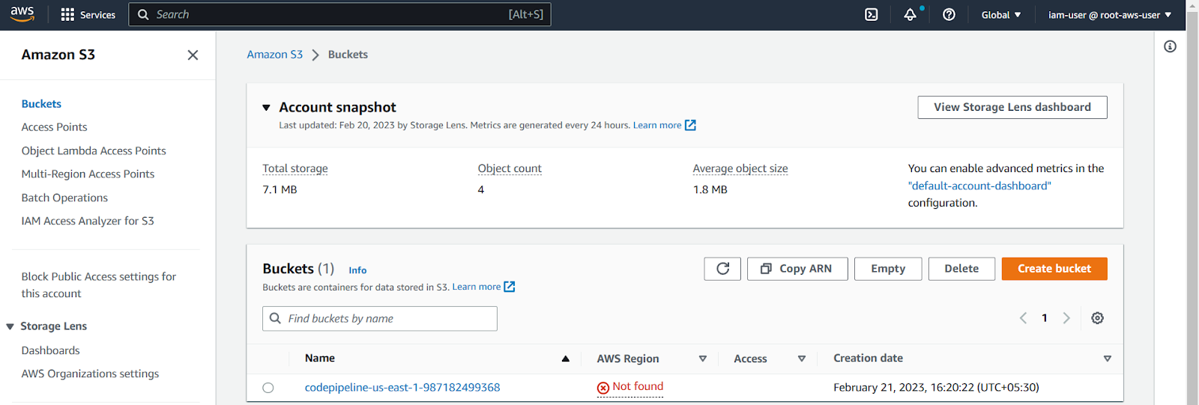This screenshot has height=405, width=1199.
Task: Select the codepipeline-us-east-1-987182499368 radio button
Action: coord(268,388)
